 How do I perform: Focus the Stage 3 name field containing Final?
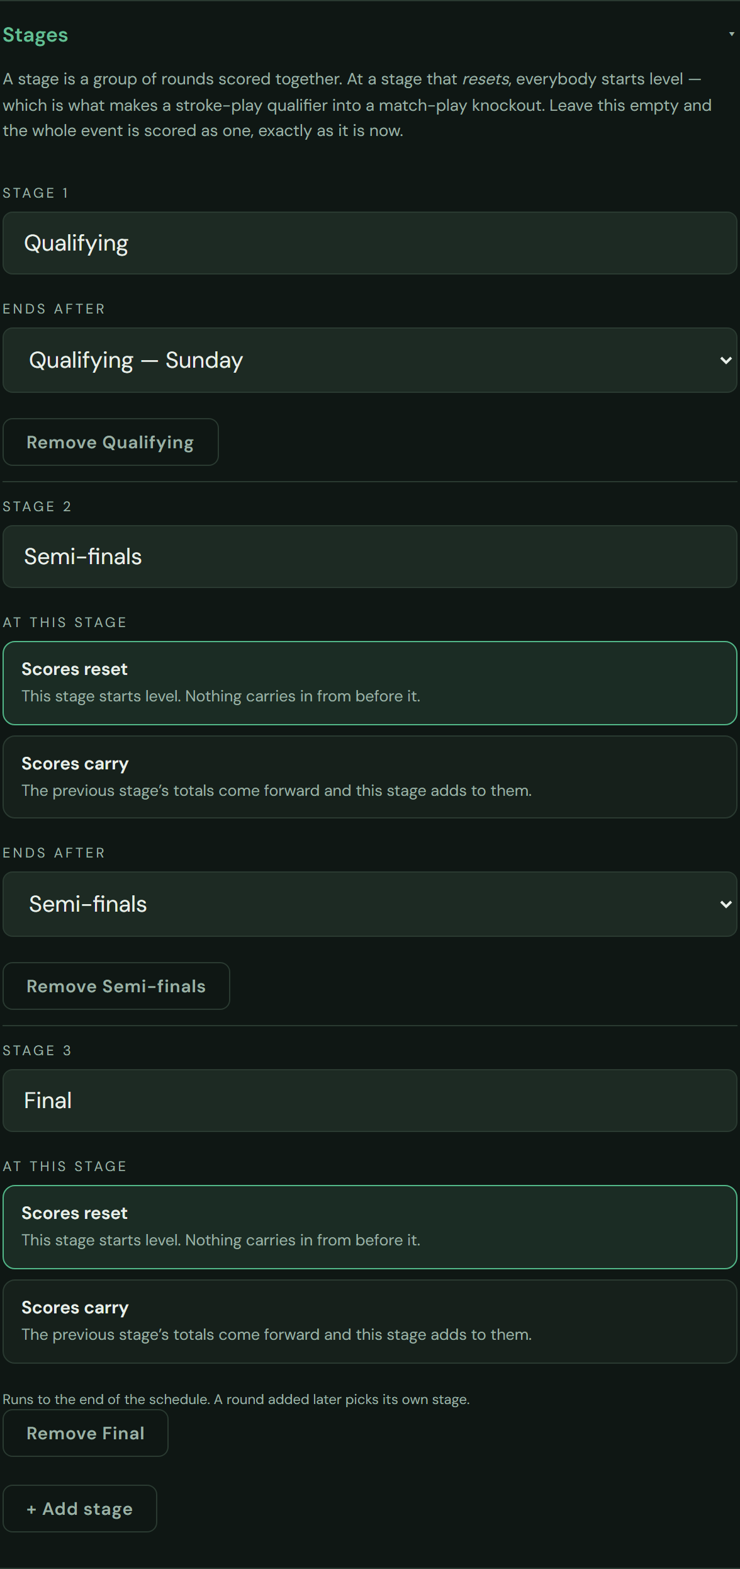click(x=370, y=1101)
